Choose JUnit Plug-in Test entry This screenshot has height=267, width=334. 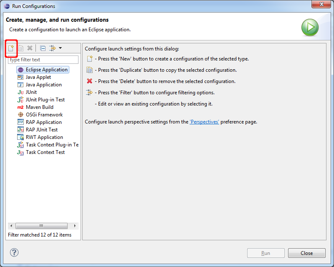click(x=45, y=100)
